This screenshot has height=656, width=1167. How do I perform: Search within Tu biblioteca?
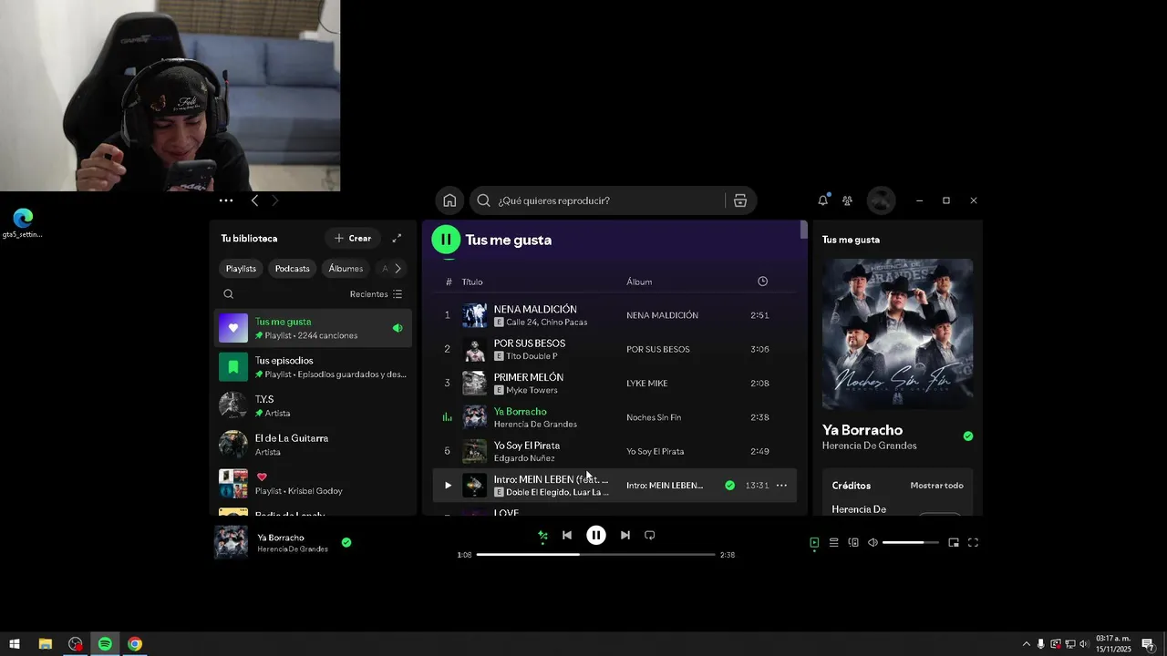(229, 294)
